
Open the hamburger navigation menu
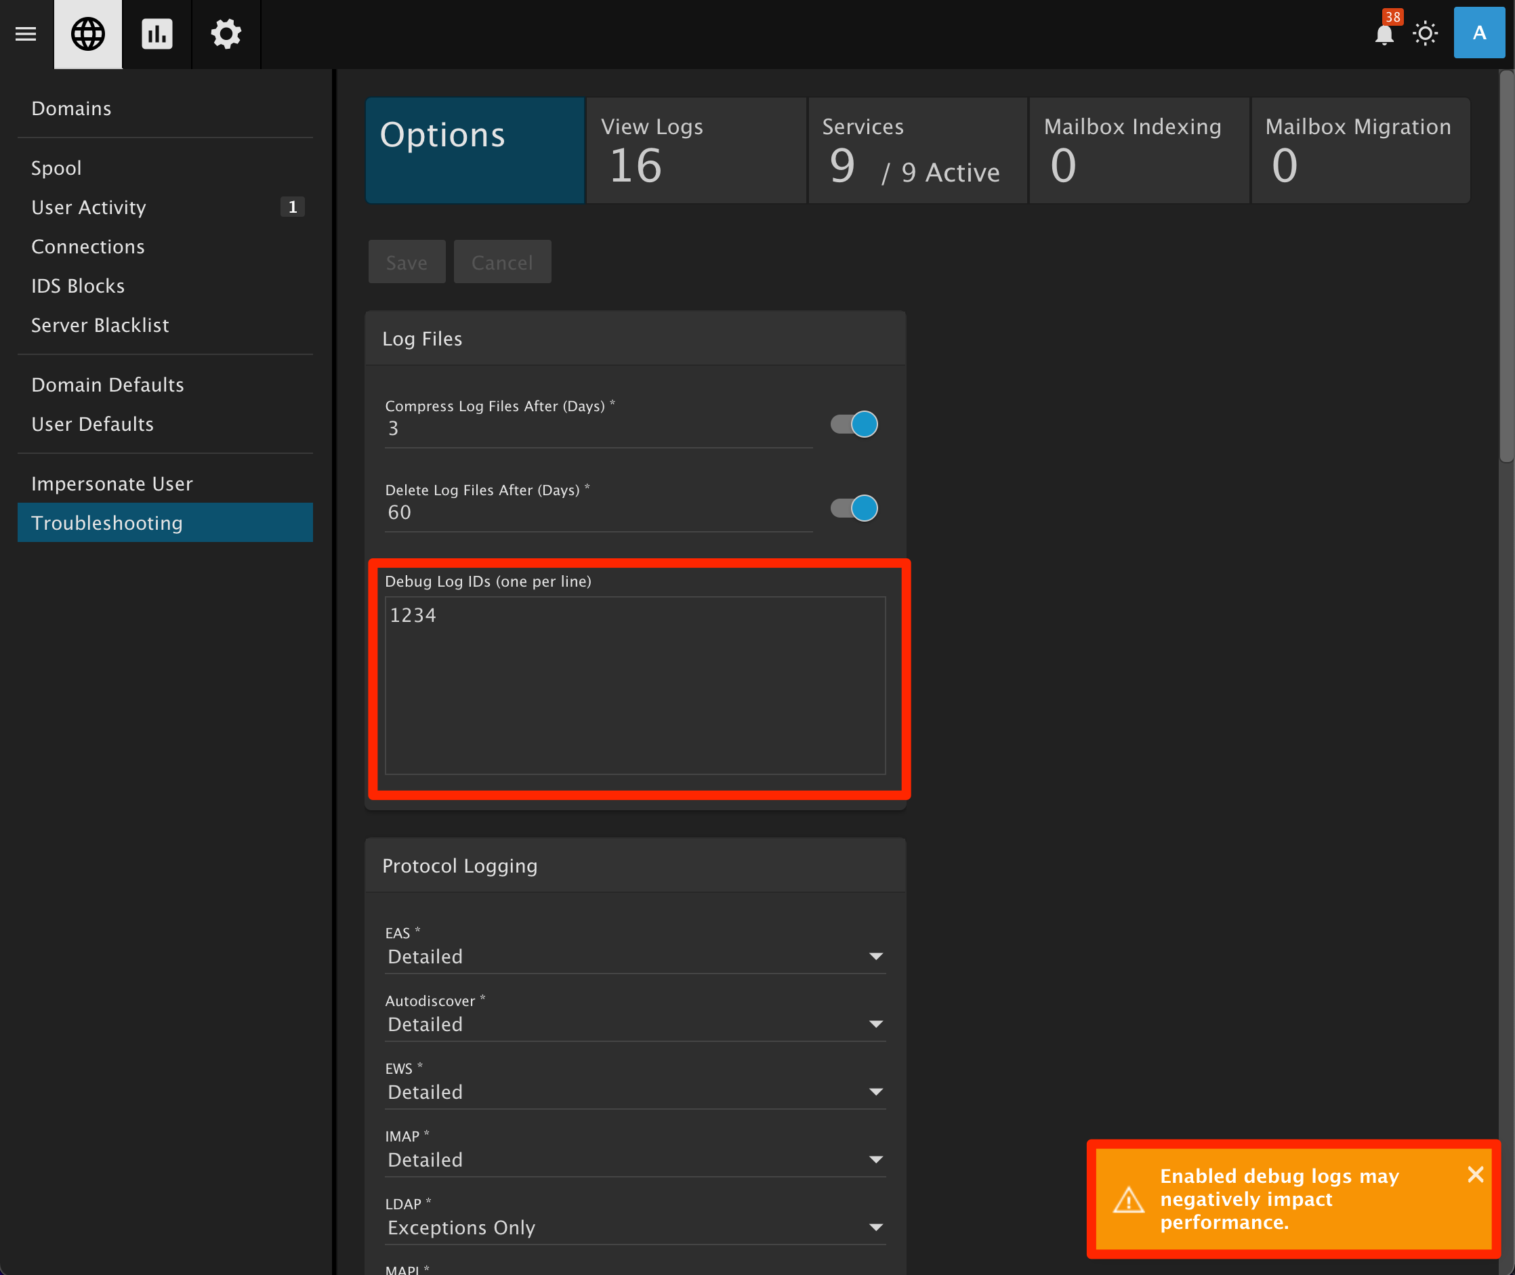click(26, 34)
